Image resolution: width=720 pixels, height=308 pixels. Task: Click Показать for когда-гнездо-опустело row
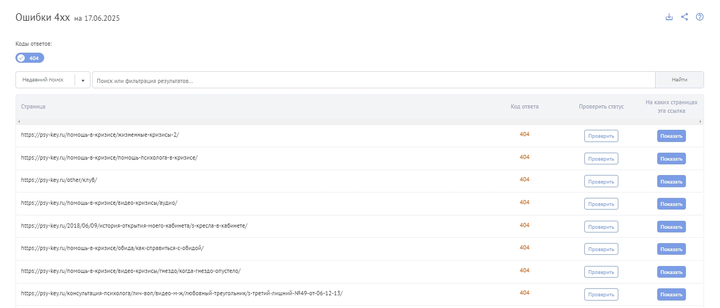coord(672,272)
